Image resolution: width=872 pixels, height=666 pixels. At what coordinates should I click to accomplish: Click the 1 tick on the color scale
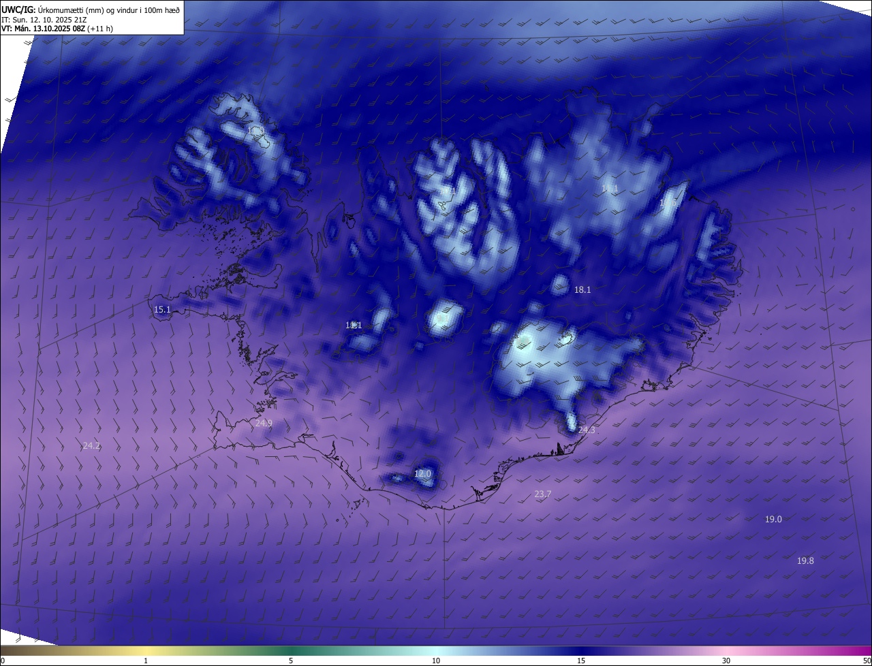pos(146,661)
